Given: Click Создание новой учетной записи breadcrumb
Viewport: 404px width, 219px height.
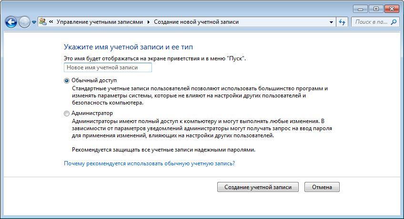Looking at the screenshot, I should (196, 22).
